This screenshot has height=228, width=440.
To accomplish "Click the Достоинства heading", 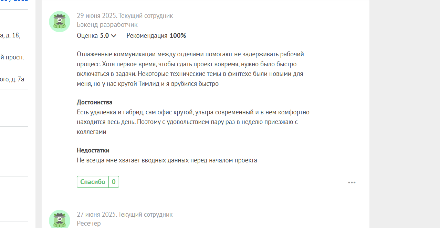I will pyautogui.click(x=94, y=102).
